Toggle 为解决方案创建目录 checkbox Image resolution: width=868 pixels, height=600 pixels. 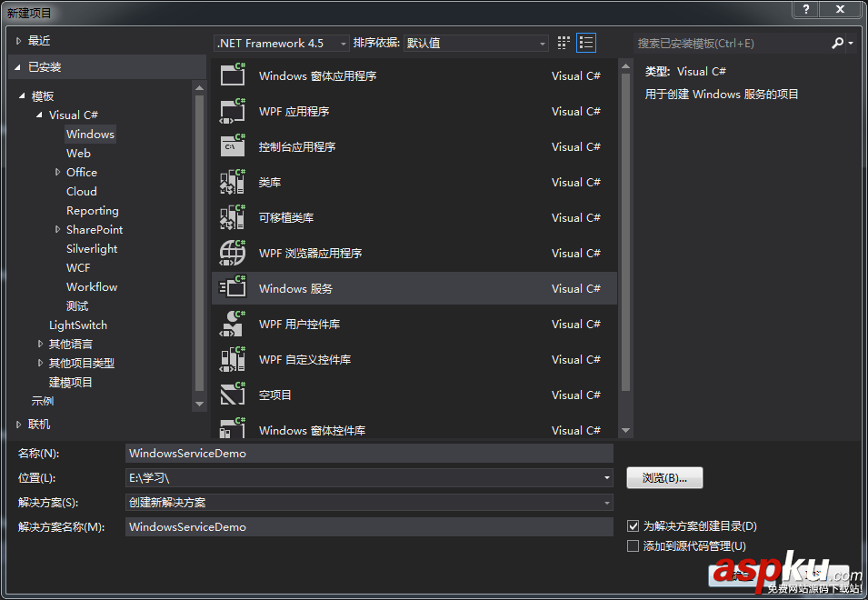633,525
